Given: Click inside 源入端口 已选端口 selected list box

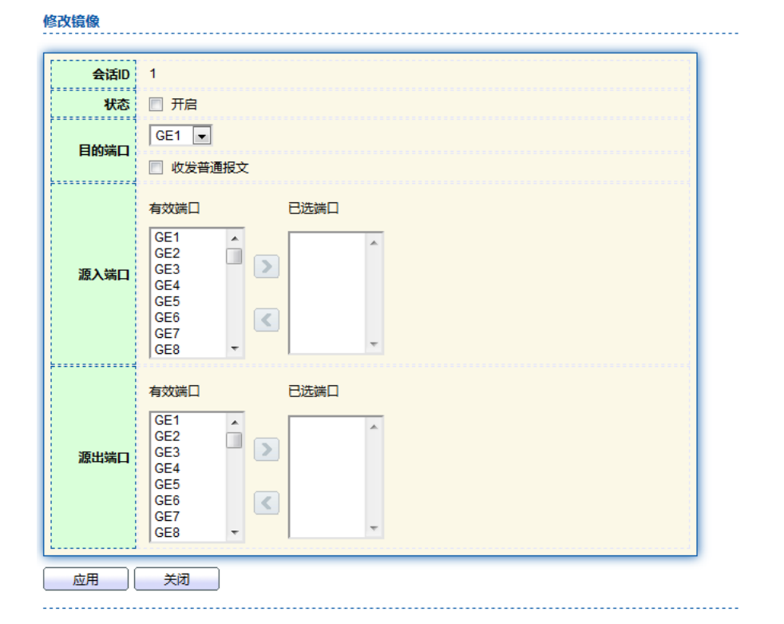Looking at the screenshot, I should tap(327, 292).
